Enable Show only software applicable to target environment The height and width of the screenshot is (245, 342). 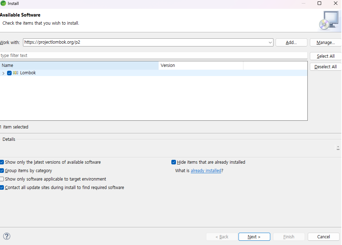coord(2,179)
